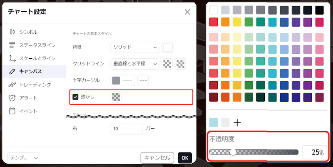Image resolution: width=333 pixels, height=167 pixels.
Task: Click the axis arrows icon beside スケールとライン
Action: 12,58
